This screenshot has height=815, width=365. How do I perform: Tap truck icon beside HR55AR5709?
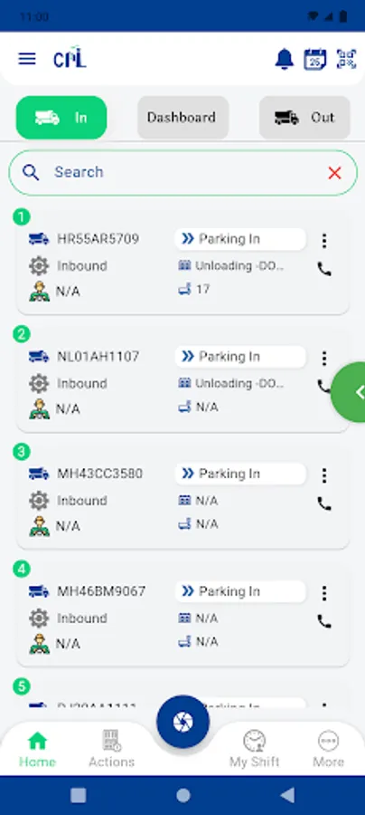(39, 239)
